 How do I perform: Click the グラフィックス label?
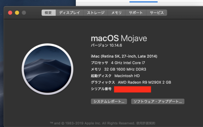coord(103,82)
